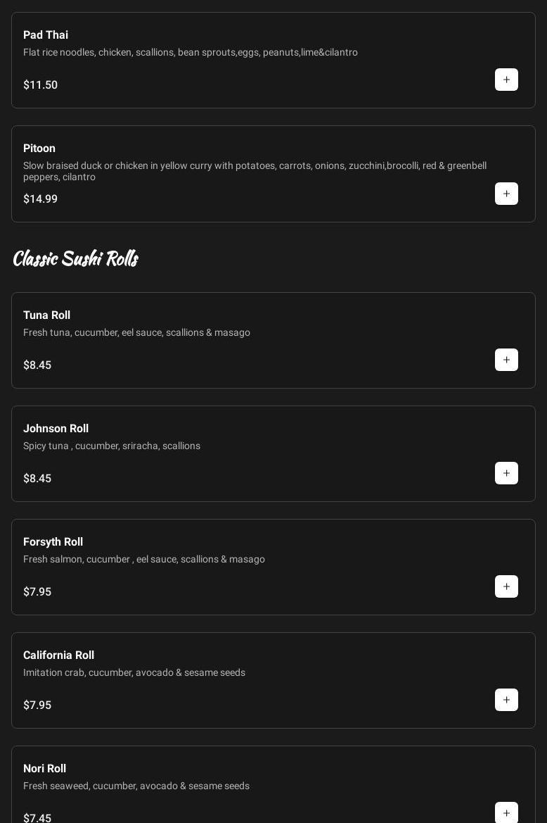The image size is (547, 823).
Task: Click the Johnson Roll $8.45 price
Action: (37, 479)
